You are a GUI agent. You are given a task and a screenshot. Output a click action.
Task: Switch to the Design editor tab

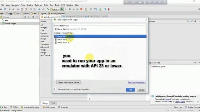pos(45,103)
